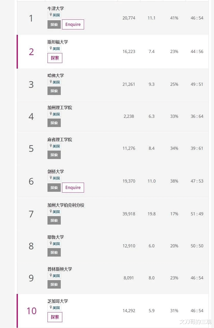The width and height of the screenshot is (214, 328).
Task: Click the location pin under 芝加哥大学
Action: (x=51, y=308)
